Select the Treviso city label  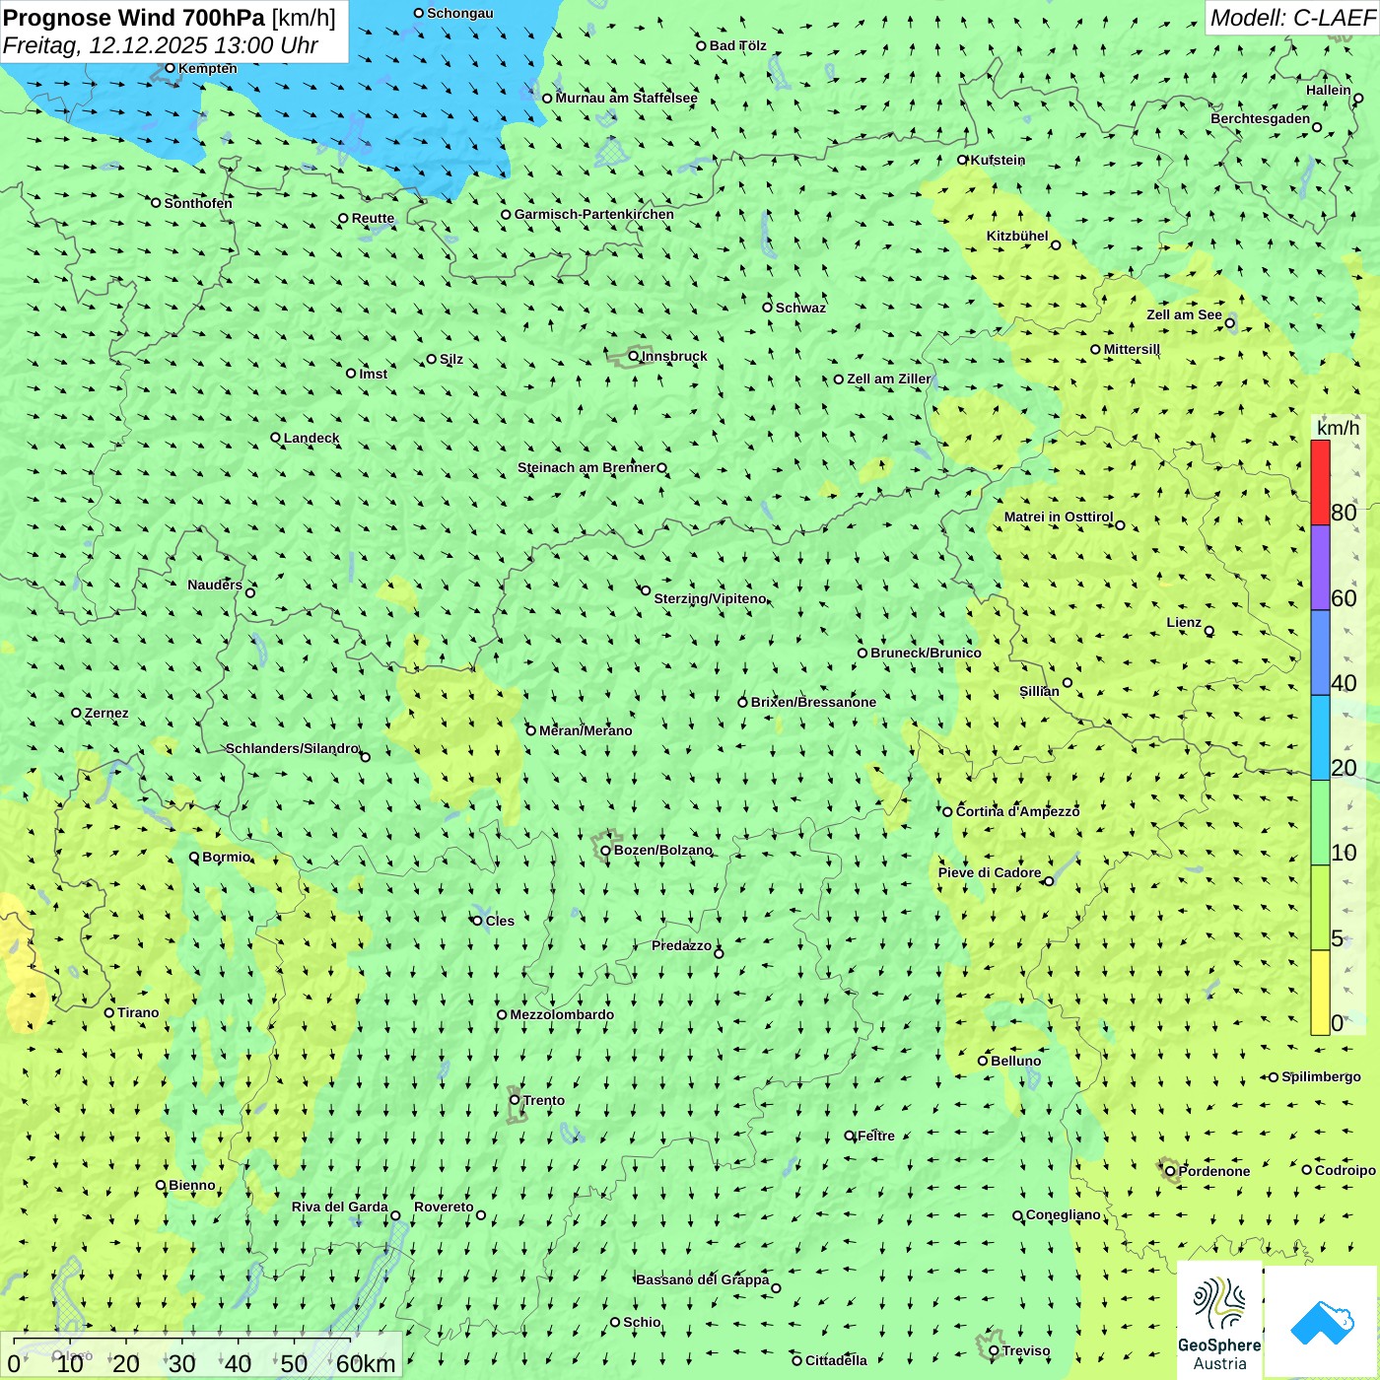click(1026, 1350)
